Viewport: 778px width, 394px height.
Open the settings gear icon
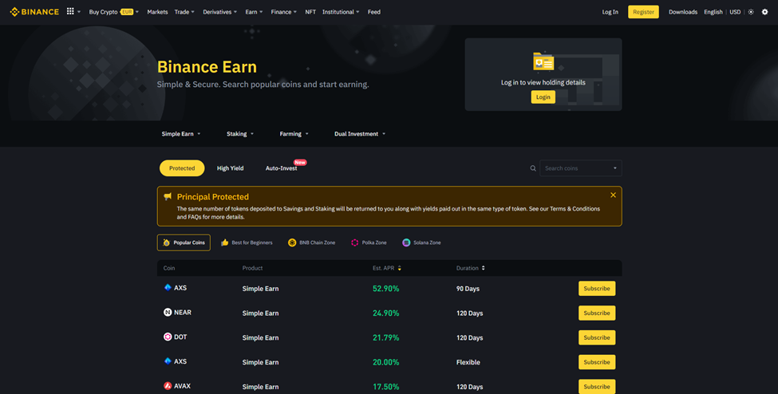coord(764,12)
